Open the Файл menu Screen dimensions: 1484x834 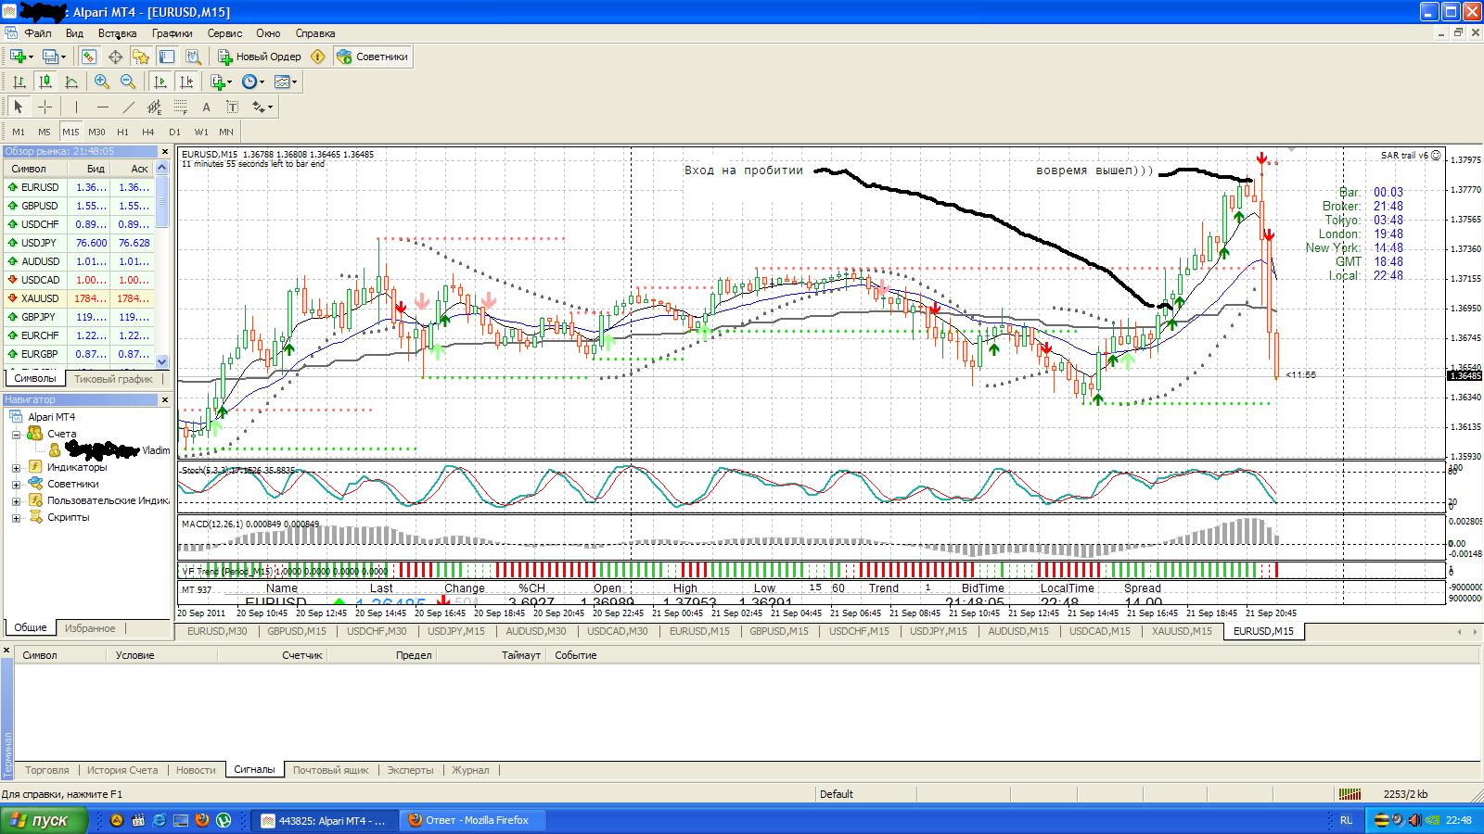[38, 32]
